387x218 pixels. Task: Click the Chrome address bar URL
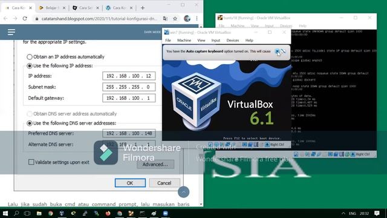[99, 19]
